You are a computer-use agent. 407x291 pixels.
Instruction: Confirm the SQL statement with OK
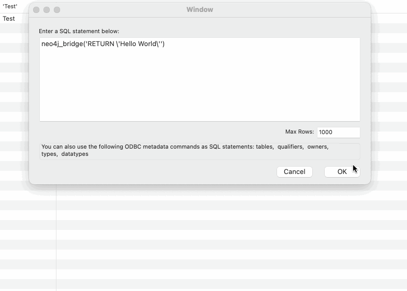point(342,172)
